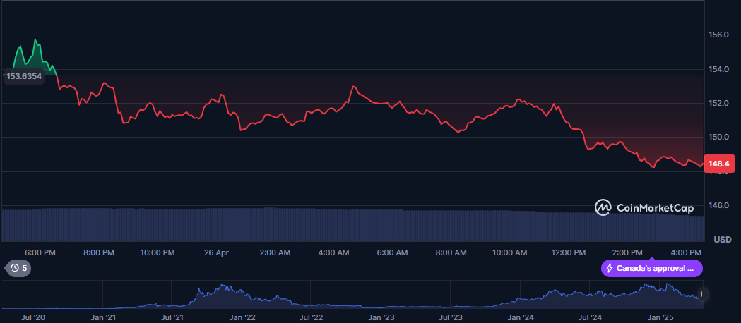Click the 2:00 AM time axis label
Screen dimensions: 741x323
275,252
